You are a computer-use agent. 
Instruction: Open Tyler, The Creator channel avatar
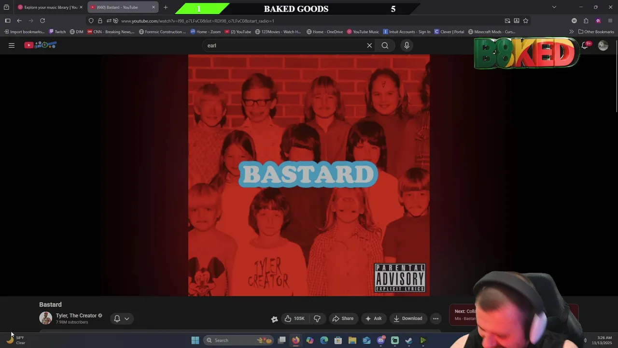pyautogui.click(x=46, y=318)
